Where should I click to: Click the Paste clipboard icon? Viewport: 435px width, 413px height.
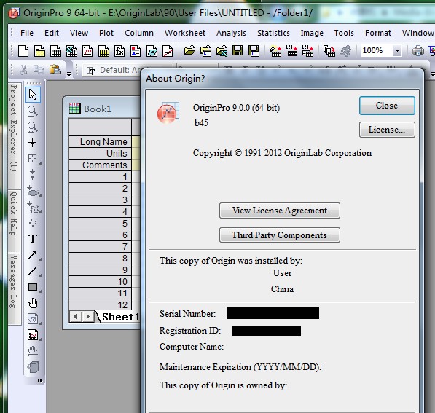(x=55, y=70)
